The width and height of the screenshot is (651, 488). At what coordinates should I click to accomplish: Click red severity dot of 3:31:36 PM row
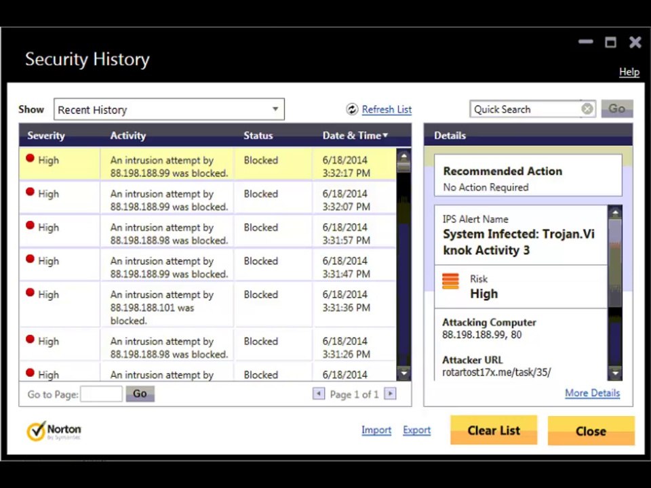30,293
